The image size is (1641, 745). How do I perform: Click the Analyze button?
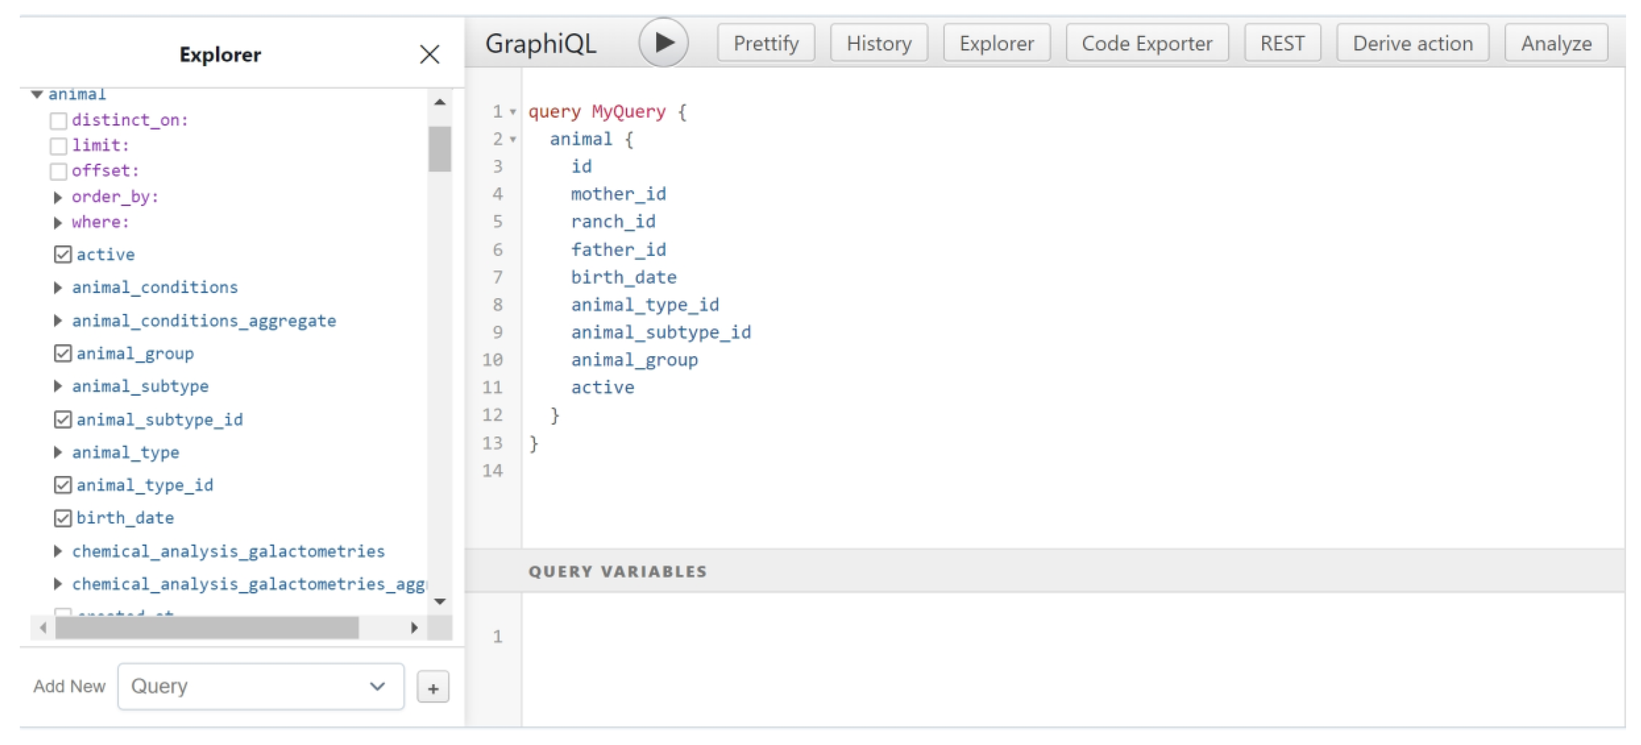(1556, 43)
